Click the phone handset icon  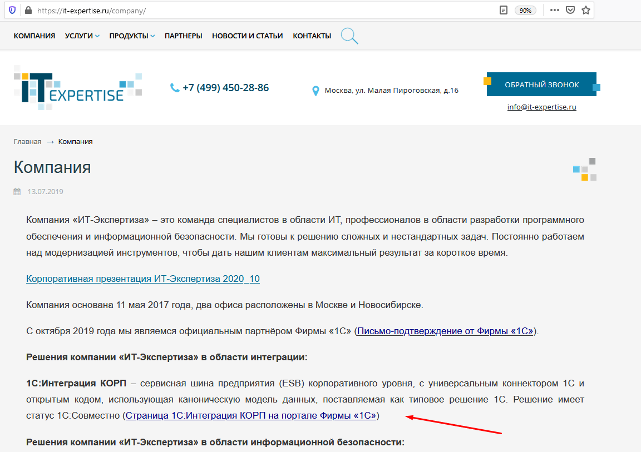(x=175, y=88)
